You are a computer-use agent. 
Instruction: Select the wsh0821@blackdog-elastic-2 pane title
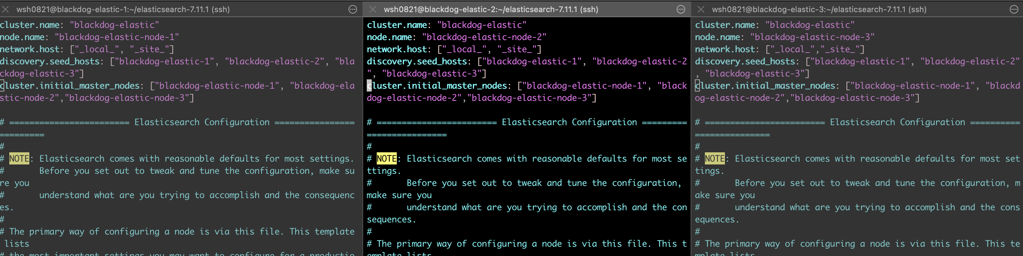[x=491, y=9]
